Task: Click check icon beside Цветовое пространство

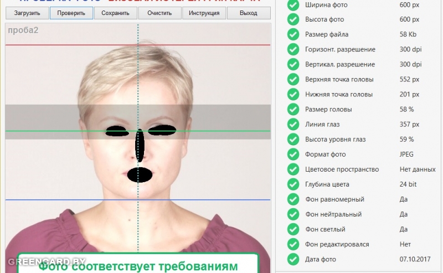Action: pyautogui.click(x=293, y=169)
